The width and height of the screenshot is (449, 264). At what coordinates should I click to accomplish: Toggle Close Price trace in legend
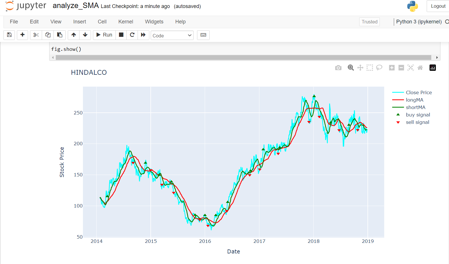412,92
